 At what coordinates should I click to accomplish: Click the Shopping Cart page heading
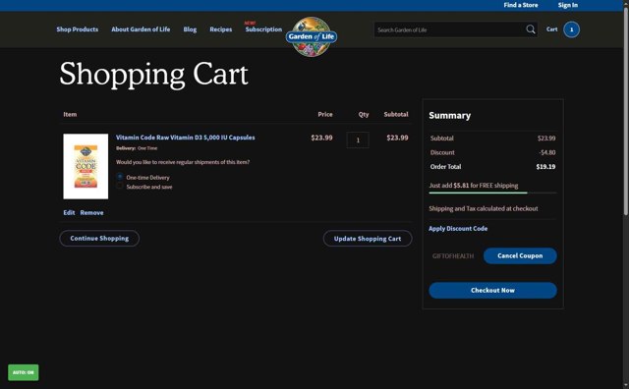[x=153, y=75]
